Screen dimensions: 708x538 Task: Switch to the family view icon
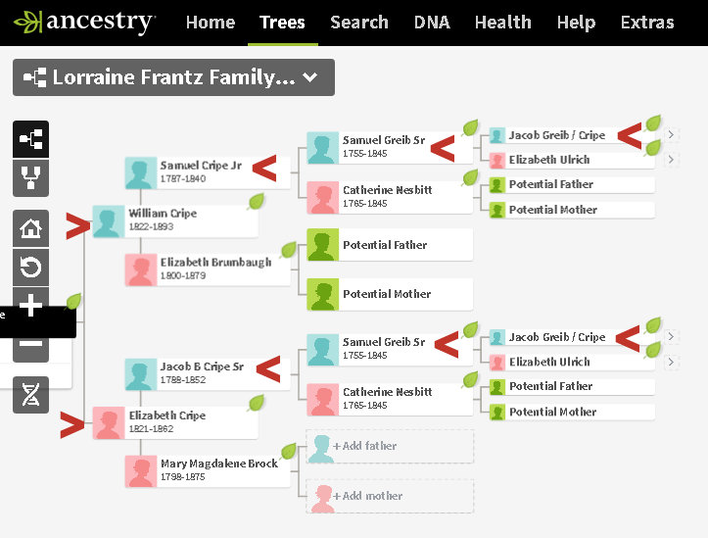30,179
